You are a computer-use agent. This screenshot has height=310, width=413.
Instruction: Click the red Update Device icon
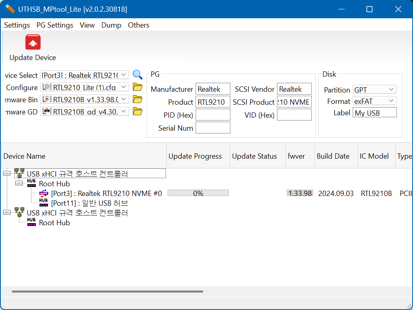pos(33,42)
